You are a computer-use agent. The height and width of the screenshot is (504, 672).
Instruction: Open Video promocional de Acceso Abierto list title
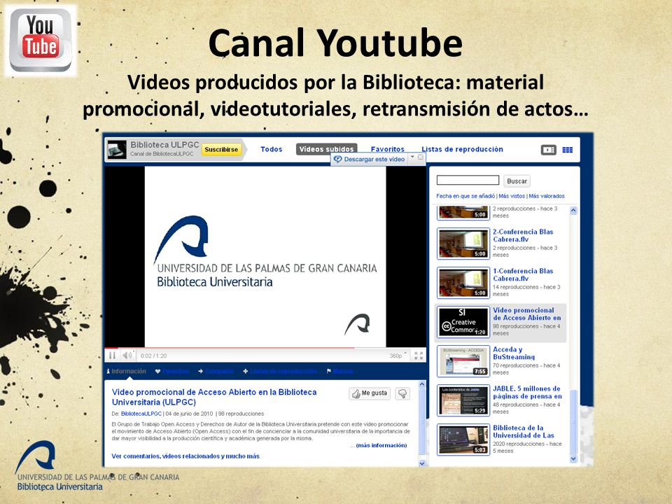pyautogui.click(x=526, y=314)
